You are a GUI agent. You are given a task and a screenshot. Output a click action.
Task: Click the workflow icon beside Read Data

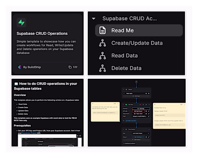(102, 56)
